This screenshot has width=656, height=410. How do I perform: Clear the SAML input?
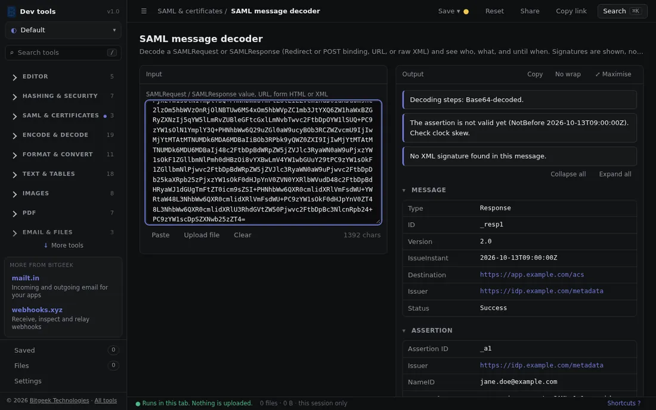pyautogui.click(x=243, y=235)
